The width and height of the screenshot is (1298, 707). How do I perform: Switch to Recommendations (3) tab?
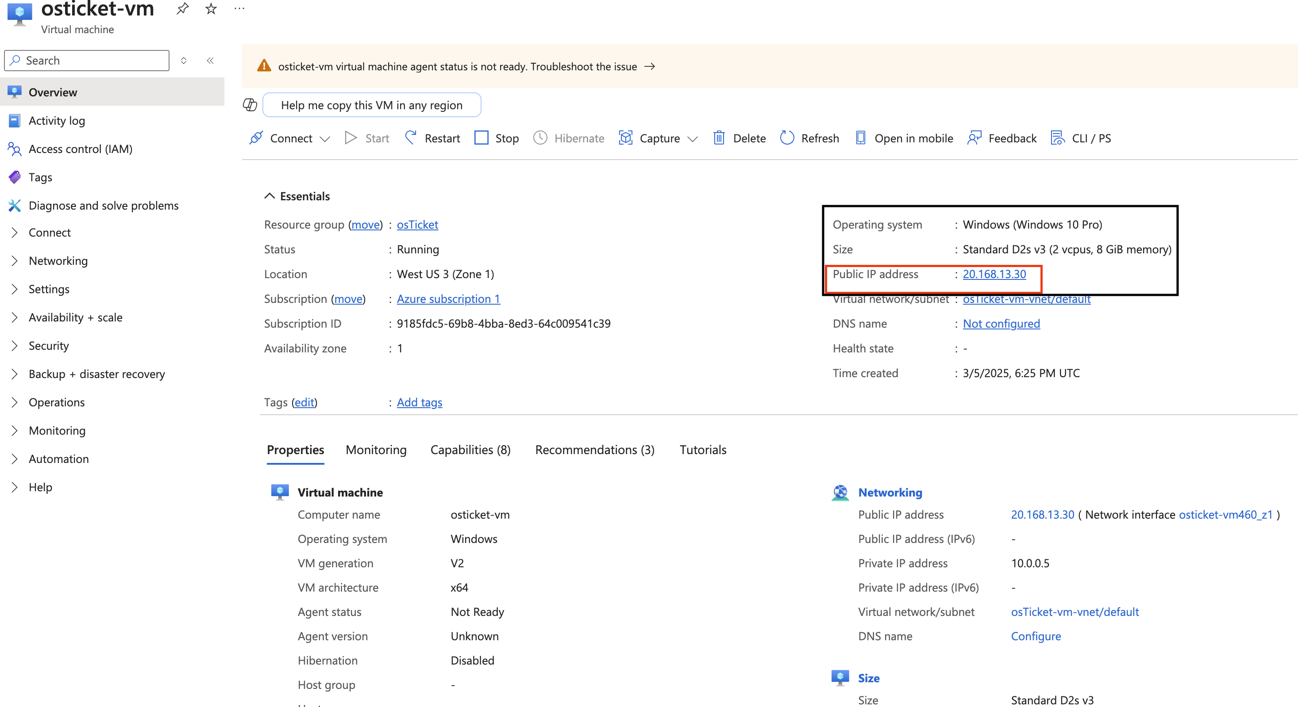595,449
